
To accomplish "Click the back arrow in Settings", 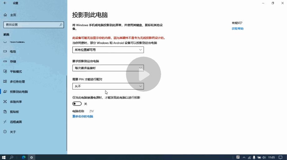I will (x=5, y=3).
